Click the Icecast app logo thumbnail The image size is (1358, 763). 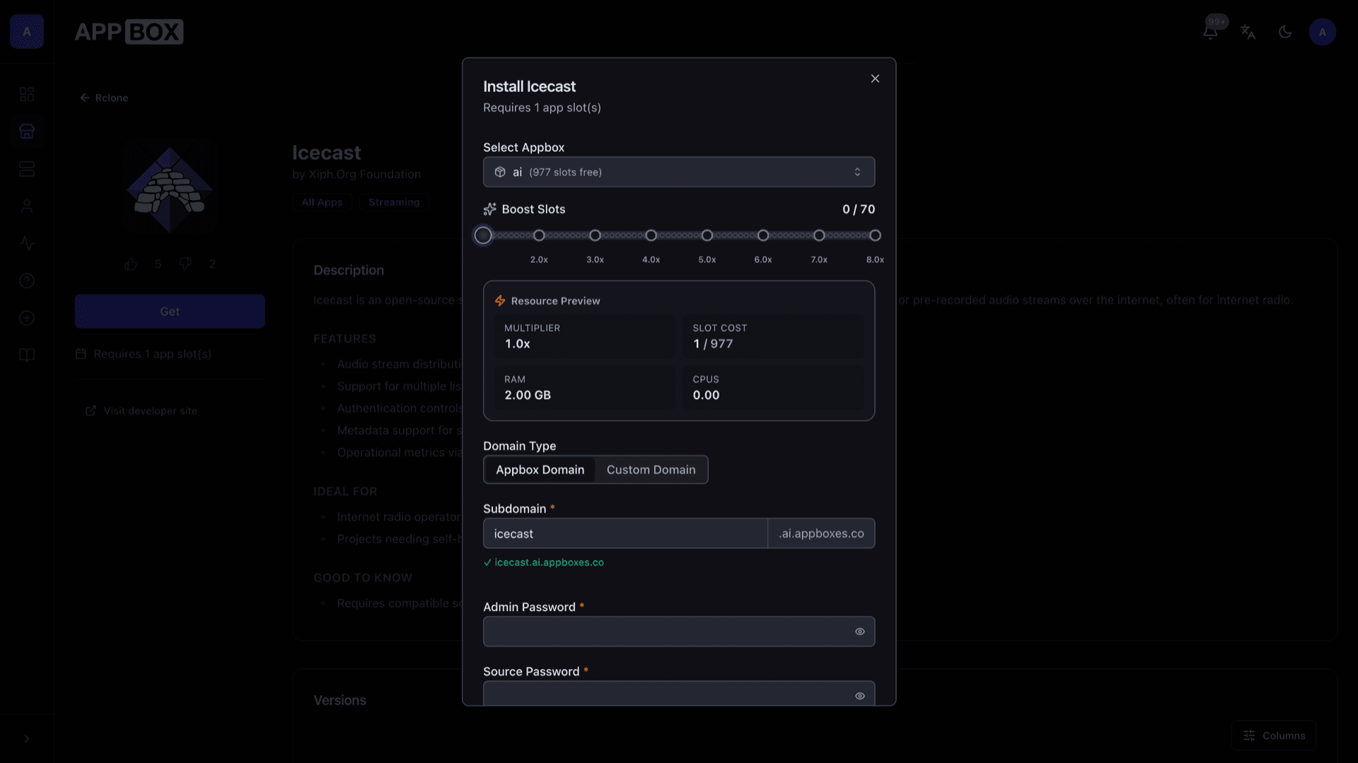[x=170, y=190]
